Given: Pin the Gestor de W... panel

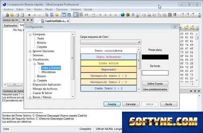Looking at the screenshot, I should tap(28, 20).
